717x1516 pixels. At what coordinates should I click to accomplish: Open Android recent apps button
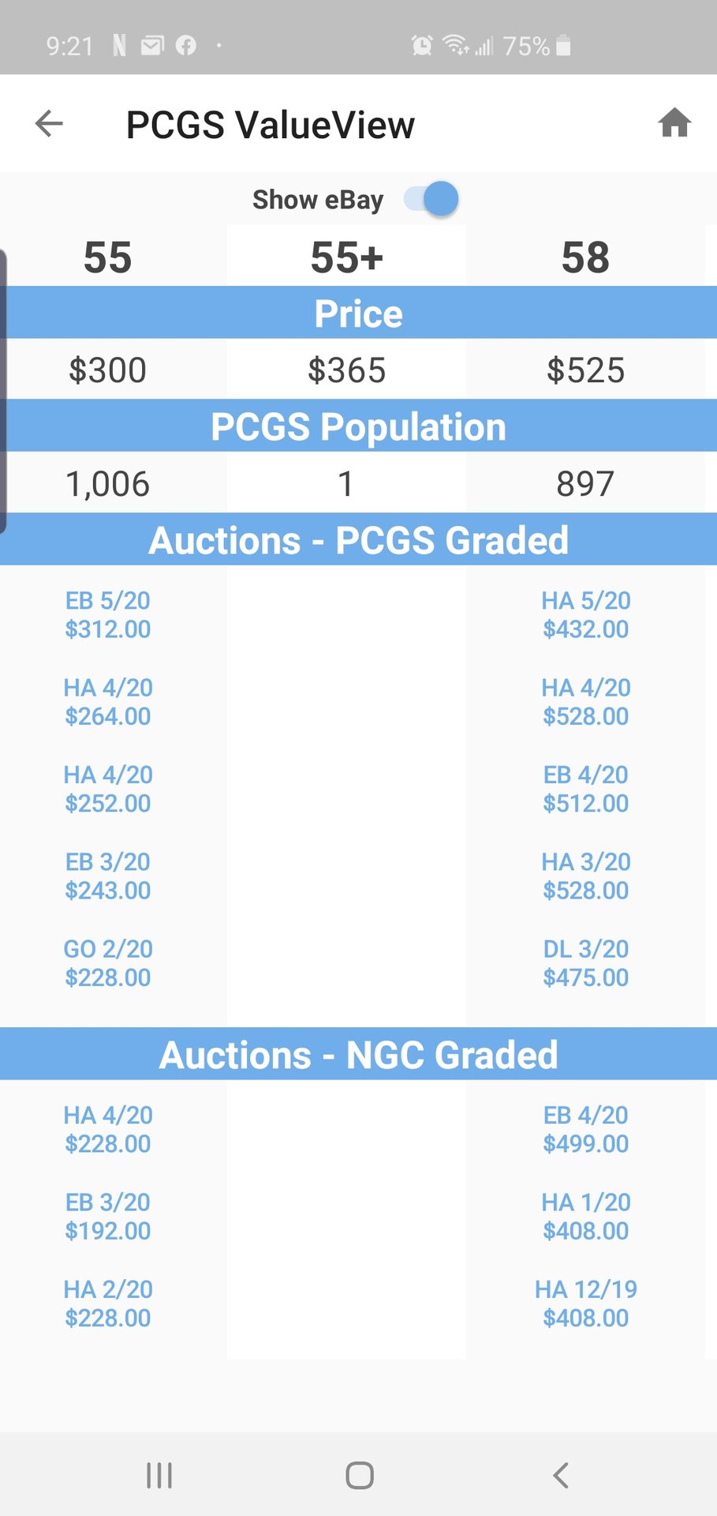(x=159, y=1475)
